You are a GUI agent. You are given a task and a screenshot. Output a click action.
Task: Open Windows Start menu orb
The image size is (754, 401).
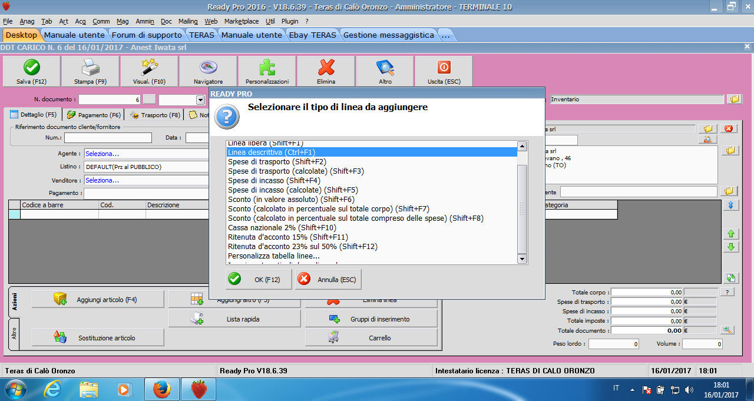click(x=16, y=389)
